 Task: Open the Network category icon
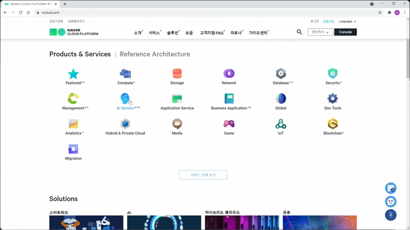tap(229, 74)
